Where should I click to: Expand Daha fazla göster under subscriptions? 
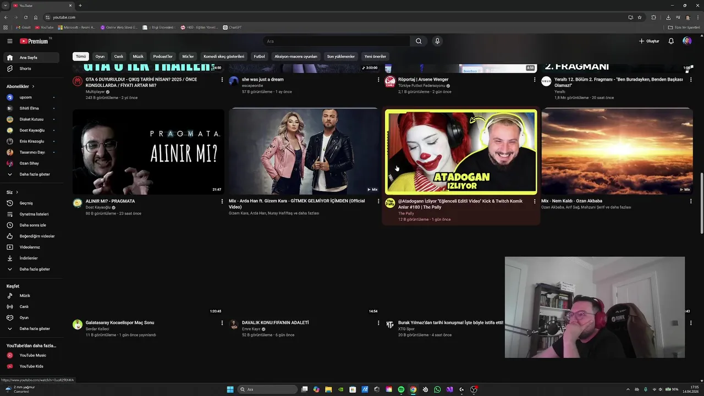(31, 174)
